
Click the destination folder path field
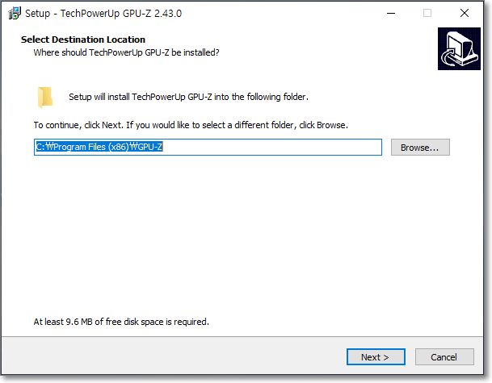[208, 147]
